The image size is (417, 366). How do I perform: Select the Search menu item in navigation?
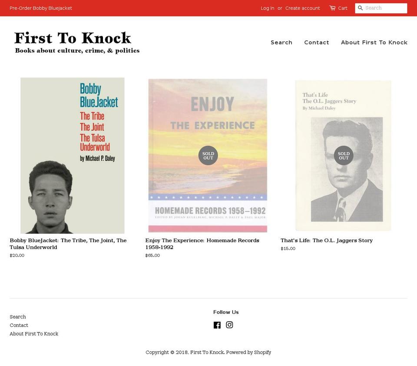[281, 42]
